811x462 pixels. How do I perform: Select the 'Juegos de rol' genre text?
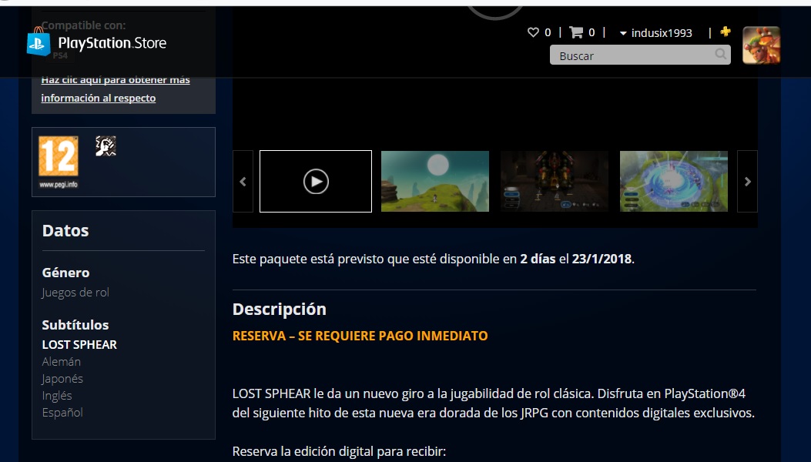[x=75, y=293]
